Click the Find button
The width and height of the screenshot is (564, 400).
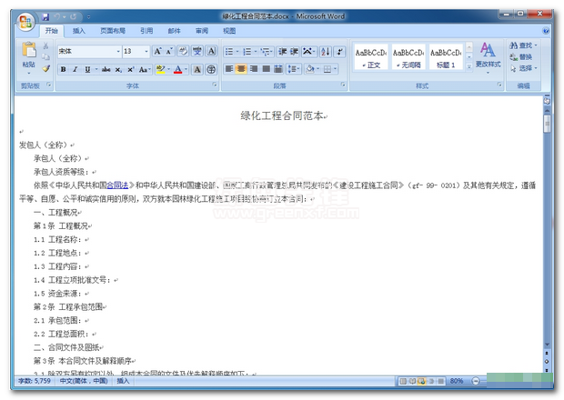click(x=523, y=45)
